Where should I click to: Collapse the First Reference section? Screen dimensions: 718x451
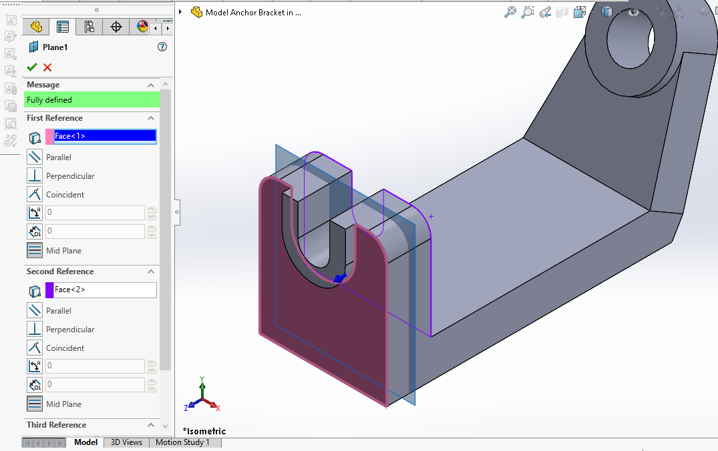152,118
